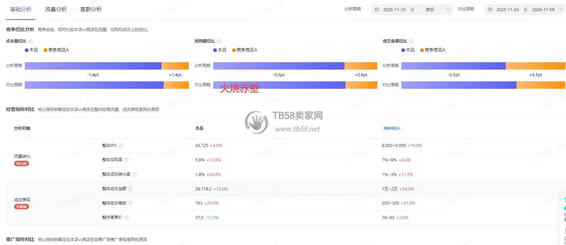
Task: Click the 竞争控比分析 section heading
Action: coord(20,30)
